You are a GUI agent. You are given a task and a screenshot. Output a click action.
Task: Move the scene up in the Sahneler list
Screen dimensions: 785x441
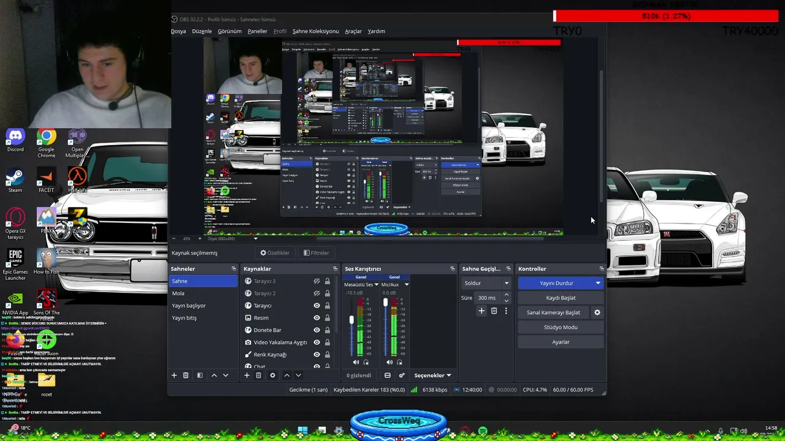pos(214,375)
